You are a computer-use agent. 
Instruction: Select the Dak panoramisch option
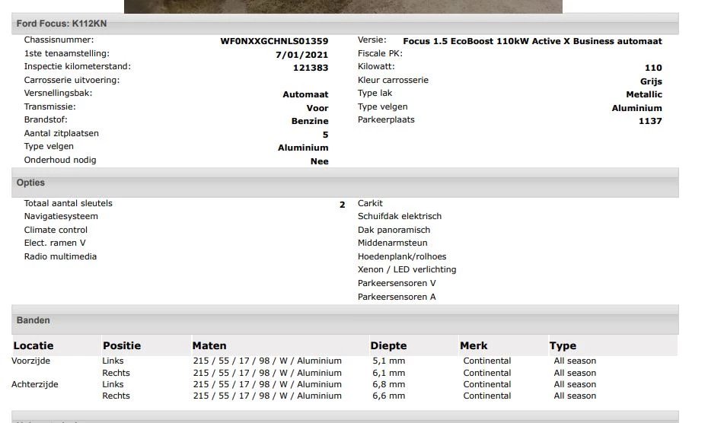(x=394, y=230)
